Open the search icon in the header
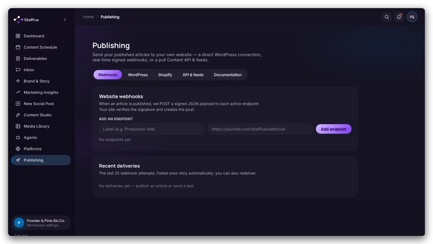The height and width of the screenshot is (244, 433). 387,17
